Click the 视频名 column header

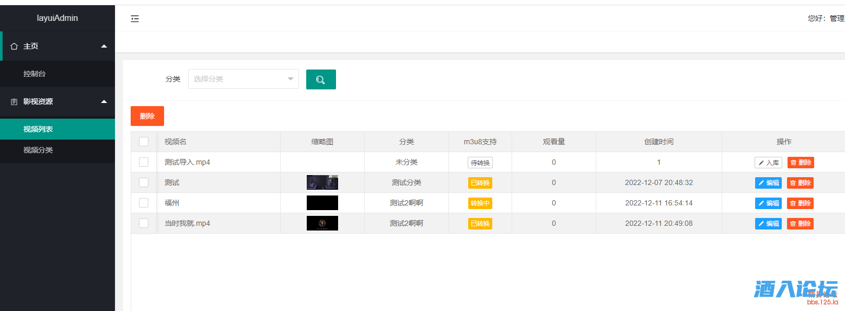[x=176, y=142]
